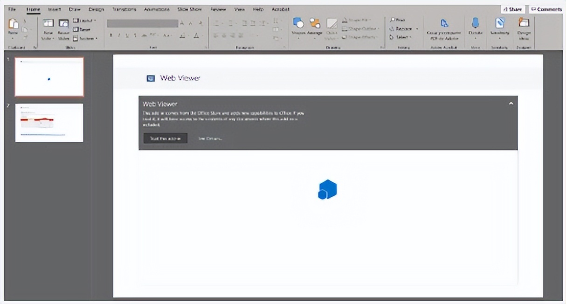Open the Shape Outline dropdown

coord(361,29)
